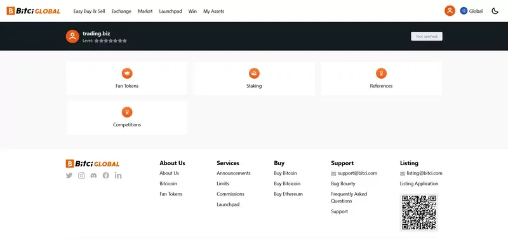Open the Launchpad link in footer Services
Image resolution: width=508 pixels, height=247 pixels.
point(228,204)
